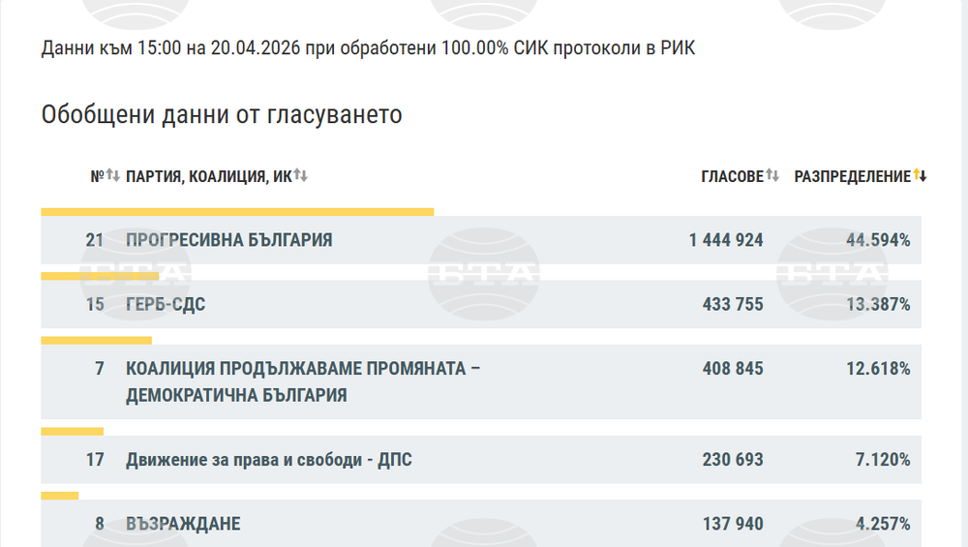Screen dimensions: 968x547
Task: Click the sort arrows beside the № column
Action: 113,176
